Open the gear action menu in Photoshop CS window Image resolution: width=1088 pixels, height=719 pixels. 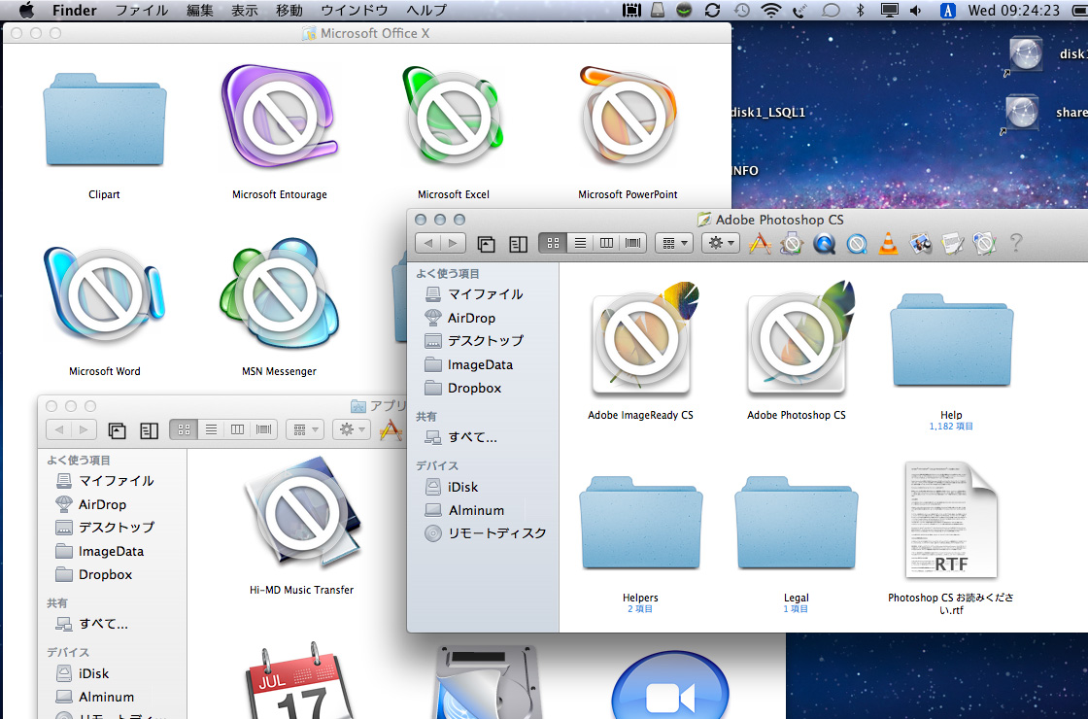click(x=720, y=243)
